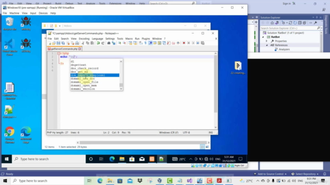
Task: Click Microsoft Edge icon in VM taskbar
Action: (x=112, y=159)
